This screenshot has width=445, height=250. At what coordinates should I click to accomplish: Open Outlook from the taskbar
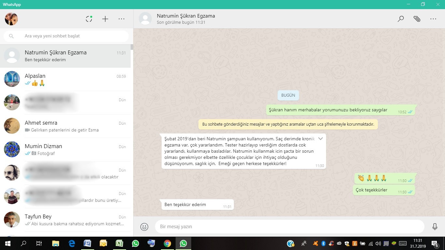104,243
